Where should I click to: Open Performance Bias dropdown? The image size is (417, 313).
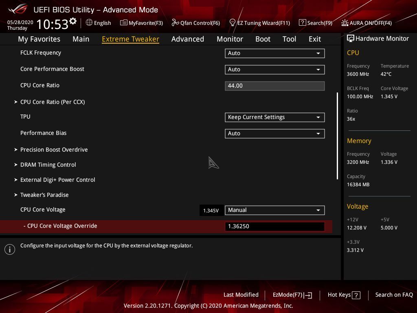pos(275,134)
